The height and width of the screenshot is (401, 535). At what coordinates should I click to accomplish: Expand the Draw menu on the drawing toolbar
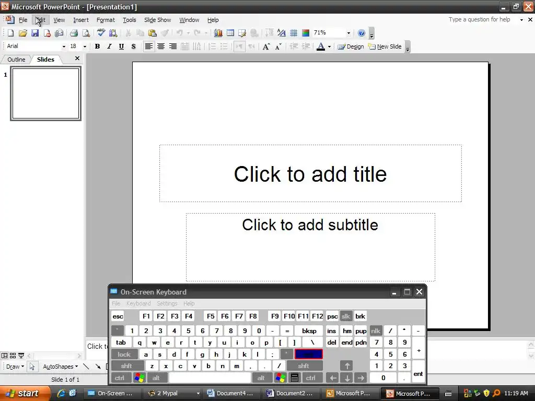[15, 367]
